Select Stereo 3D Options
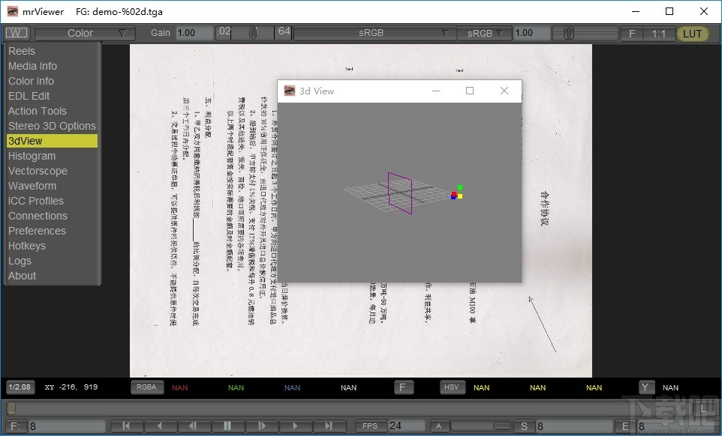Screen dimensions: 722x436 (x=51, y=126)
